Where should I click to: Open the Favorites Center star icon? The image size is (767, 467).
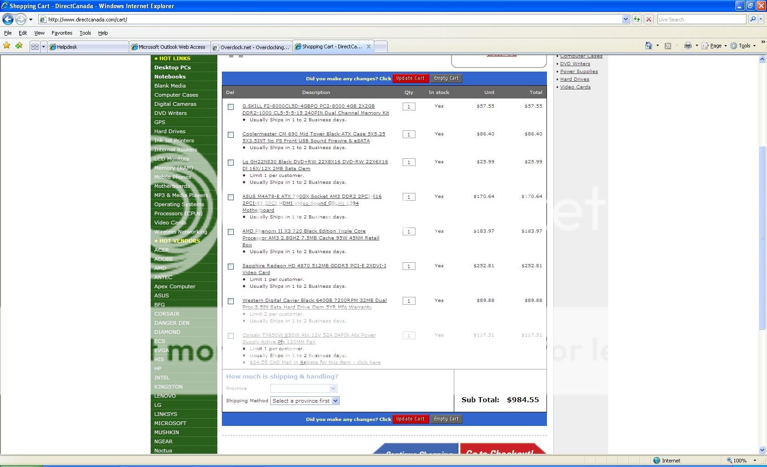tap(6, 46)
